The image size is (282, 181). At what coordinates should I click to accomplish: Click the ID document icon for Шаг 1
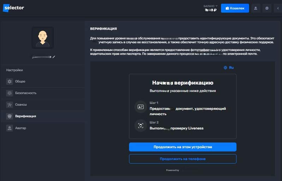(140, 107)
